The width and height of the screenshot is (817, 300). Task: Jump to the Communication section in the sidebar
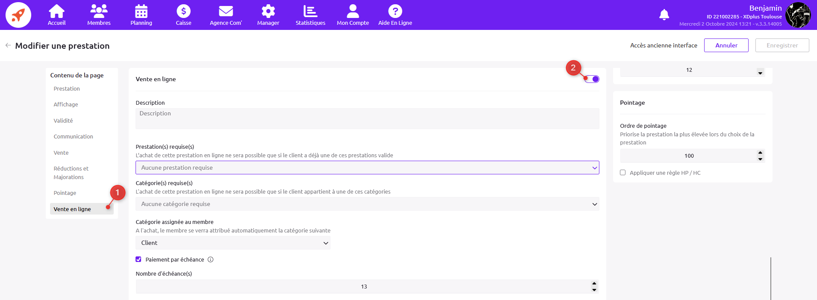coord(73,137)
